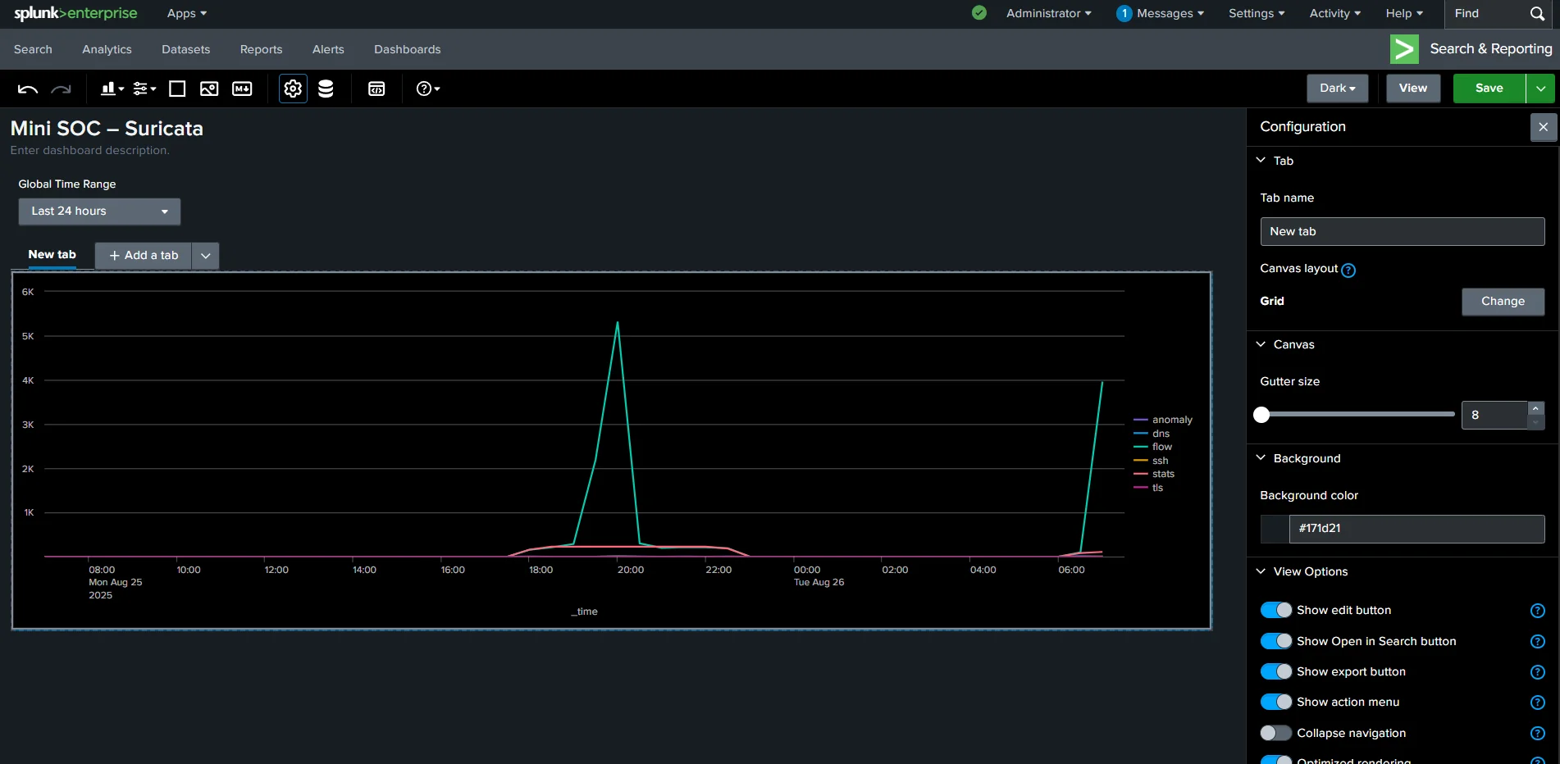Open the Dark theme dropdown
The height and width of the screenshot is (764, 1560).
pos(1337,89)
